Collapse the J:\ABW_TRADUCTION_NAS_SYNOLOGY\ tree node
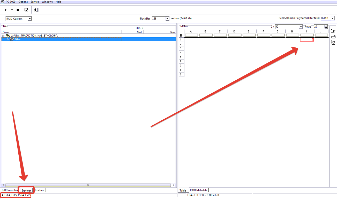This screenshot has height=199, width=337. point(4,36)
